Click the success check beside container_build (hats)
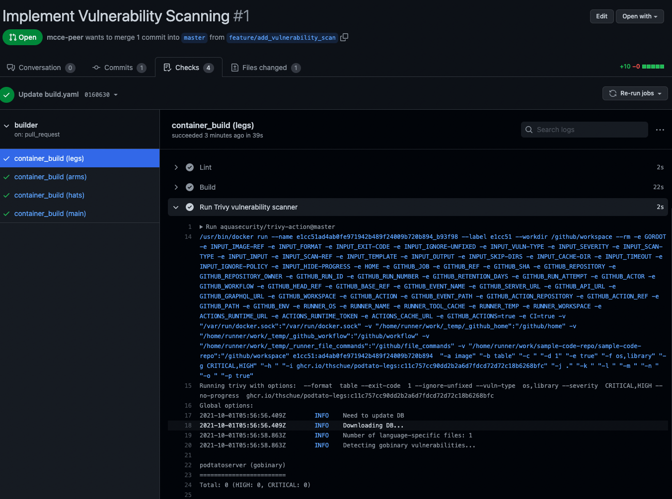Viewport: 672px width, 499px height. pos(6,195)
